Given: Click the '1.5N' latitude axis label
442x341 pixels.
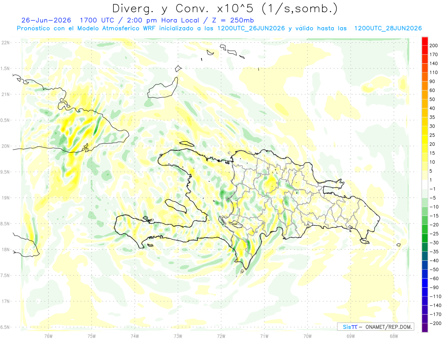Looking at the screenshot, I should click(x=5, y=68).
